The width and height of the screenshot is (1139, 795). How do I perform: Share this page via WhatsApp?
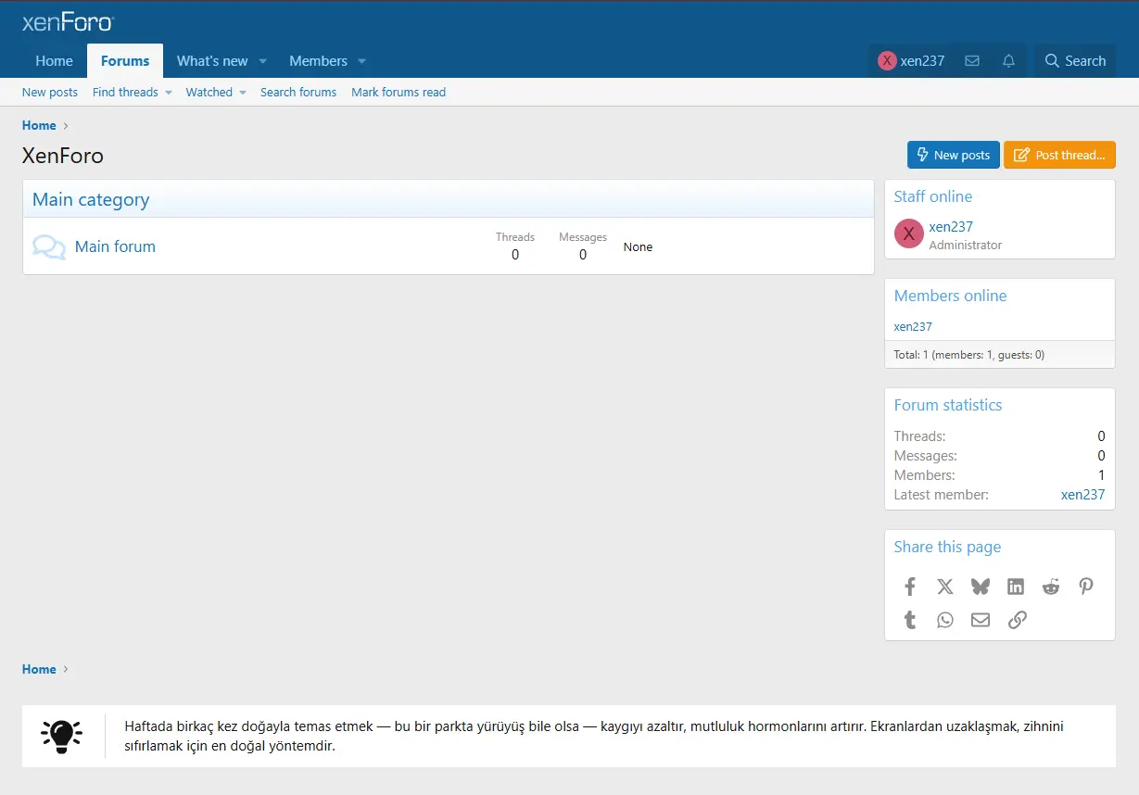point(945,620)
